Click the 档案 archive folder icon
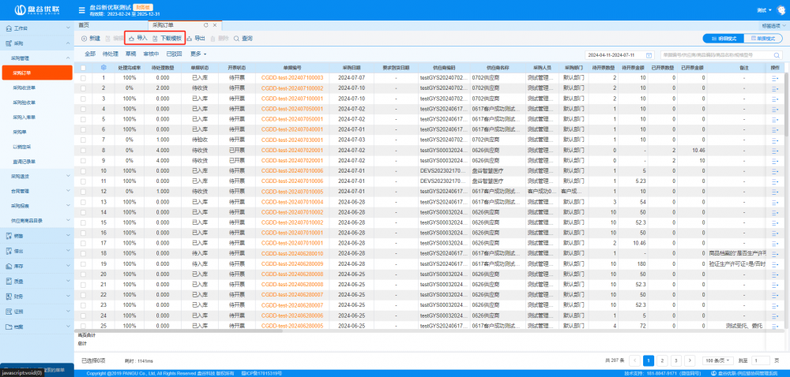This screenshot has height=377, width=790. (9, 327)
